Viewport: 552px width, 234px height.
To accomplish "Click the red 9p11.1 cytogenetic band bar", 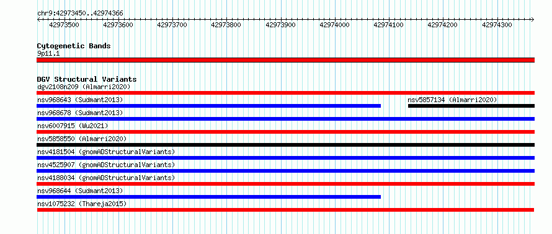I will pyautogui.click(x=286, y=60).
